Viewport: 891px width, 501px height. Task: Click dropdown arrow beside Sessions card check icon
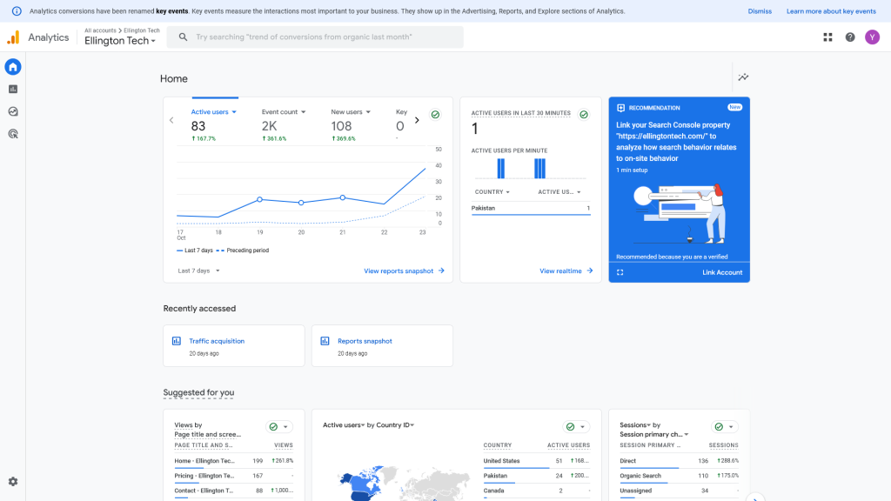pos(731,426)
